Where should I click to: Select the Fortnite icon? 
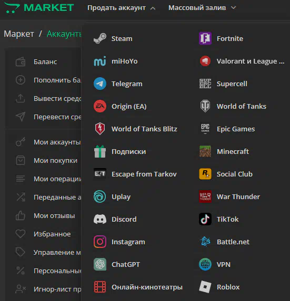(205, 38)
